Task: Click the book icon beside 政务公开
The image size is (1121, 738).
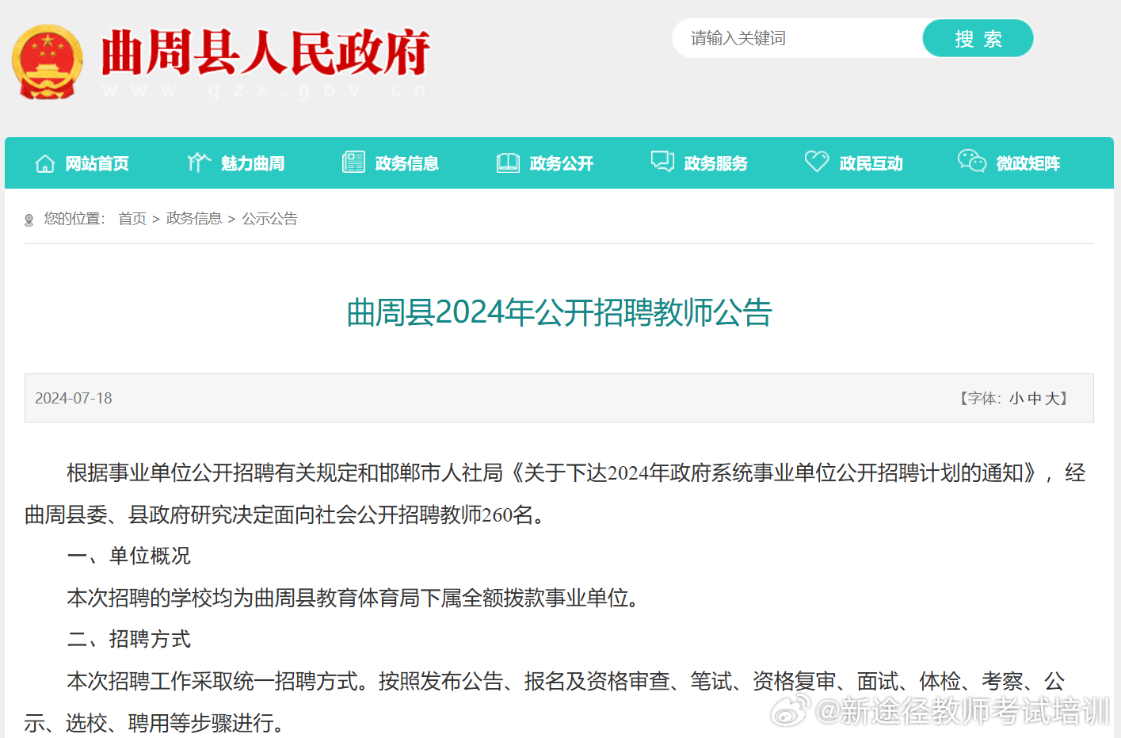Action: pyautogui.click(x=508, y=163)
